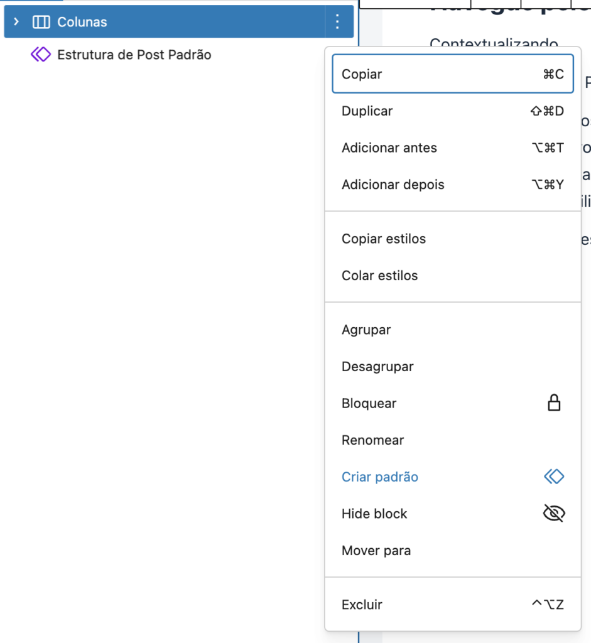The height and width of the screenshot is (643, 591).
Task: Click the purple pattern icon beside Estrutura de Post Padrão
Action: tap(41, 54)
